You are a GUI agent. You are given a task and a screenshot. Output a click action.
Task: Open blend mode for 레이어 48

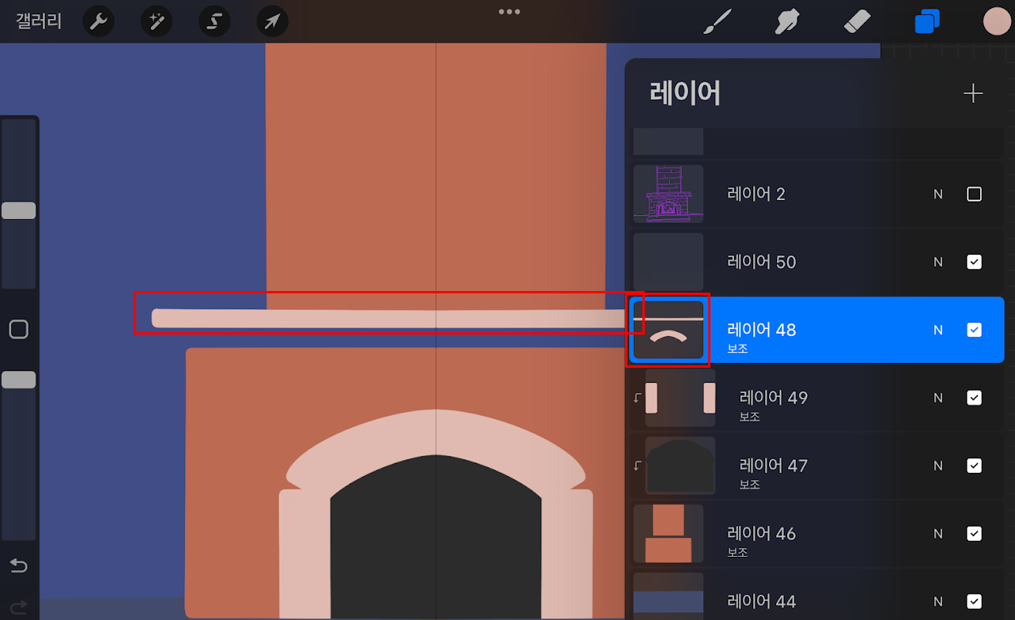[937, 330]
